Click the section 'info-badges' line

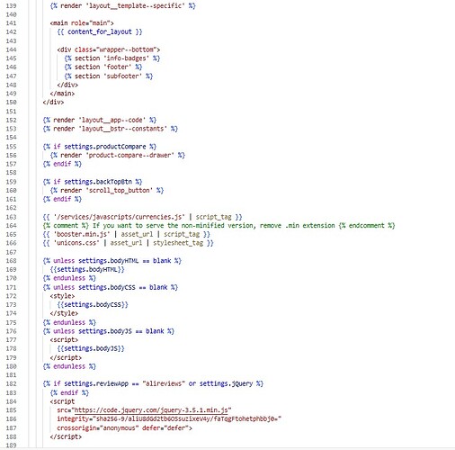click(x=112, y=58)
